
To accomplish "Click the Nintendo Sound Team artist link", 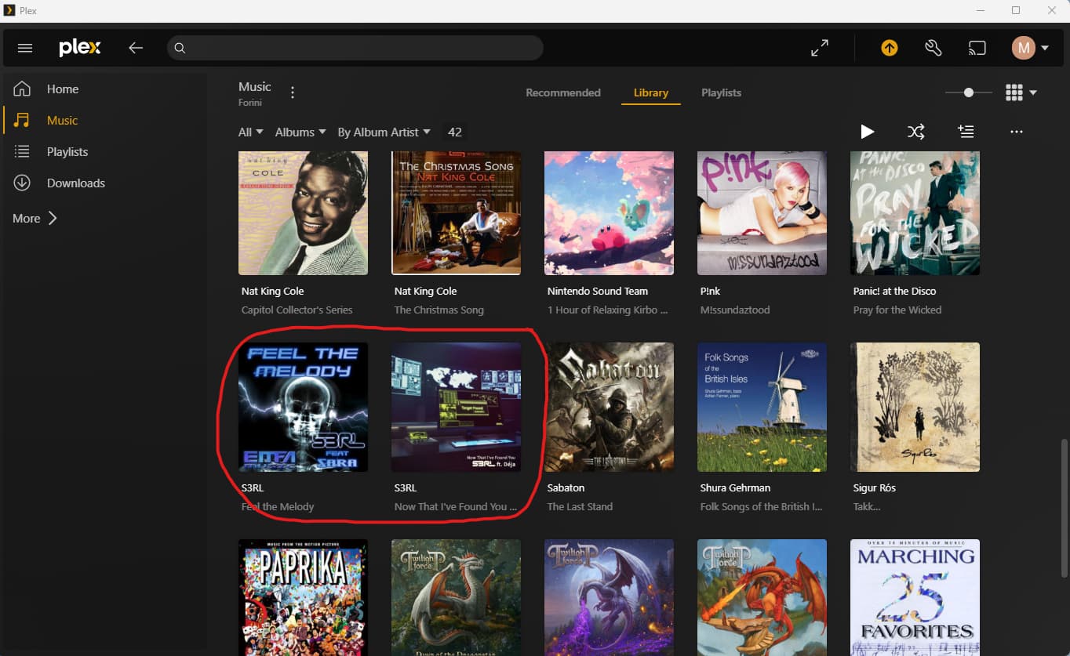I will (x=598, y=291).
